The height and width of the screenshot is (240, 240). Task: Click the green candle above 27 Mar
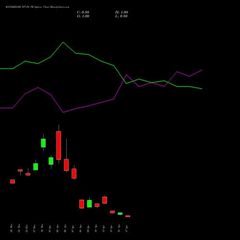pyautogui.click(x=36, y=167)
